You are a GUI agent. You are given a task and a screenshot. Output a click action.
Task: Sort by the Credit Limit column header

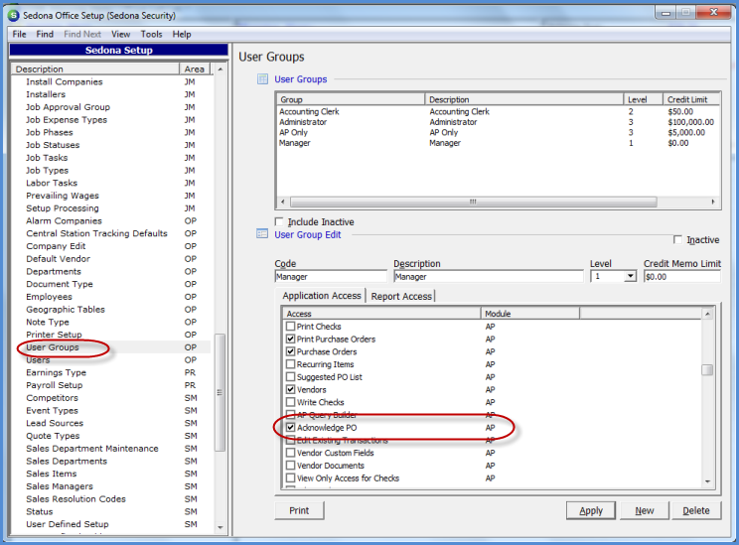(x=691, y=99)
